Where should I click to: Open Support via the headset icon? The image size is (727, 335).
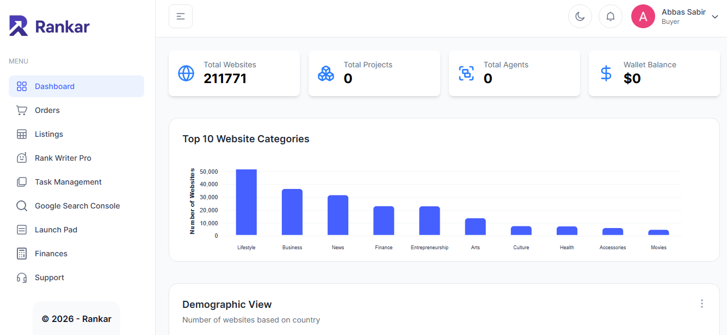(x=22, y=277)
